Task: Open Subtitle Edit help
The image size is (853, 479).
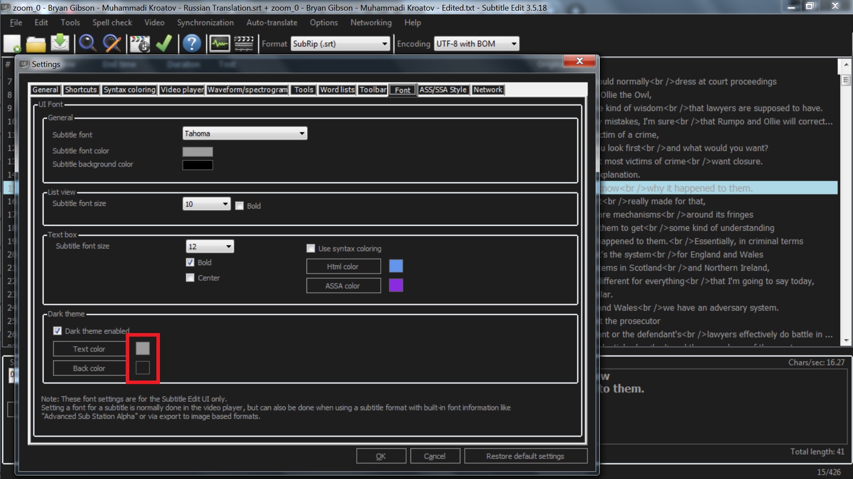Action: click(191, 43)
